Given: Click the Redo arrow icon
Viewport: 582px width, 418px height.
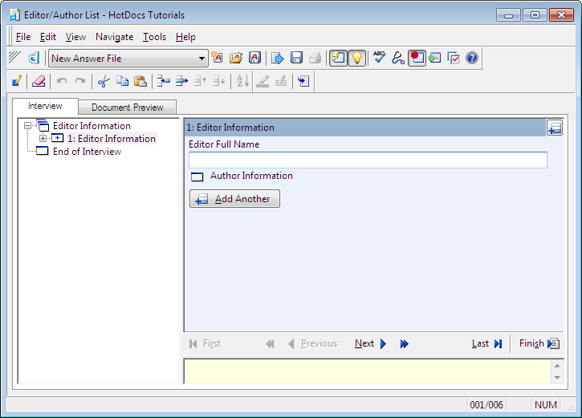Looking at the screenshot, I should pyautogui.click(x=80, y=81).
